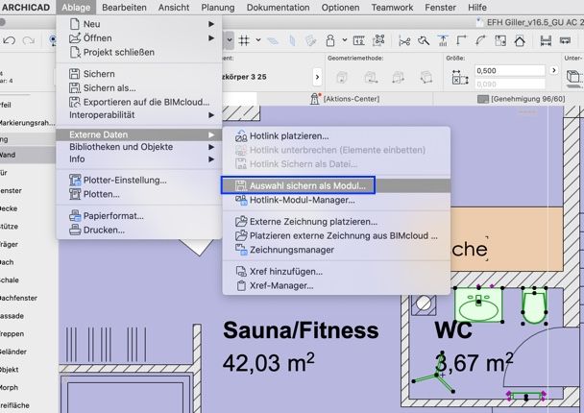This screenshot has width=584, height=413.
Task: Open the Bearbeiten menu
Action: click(x=124, y=7)
